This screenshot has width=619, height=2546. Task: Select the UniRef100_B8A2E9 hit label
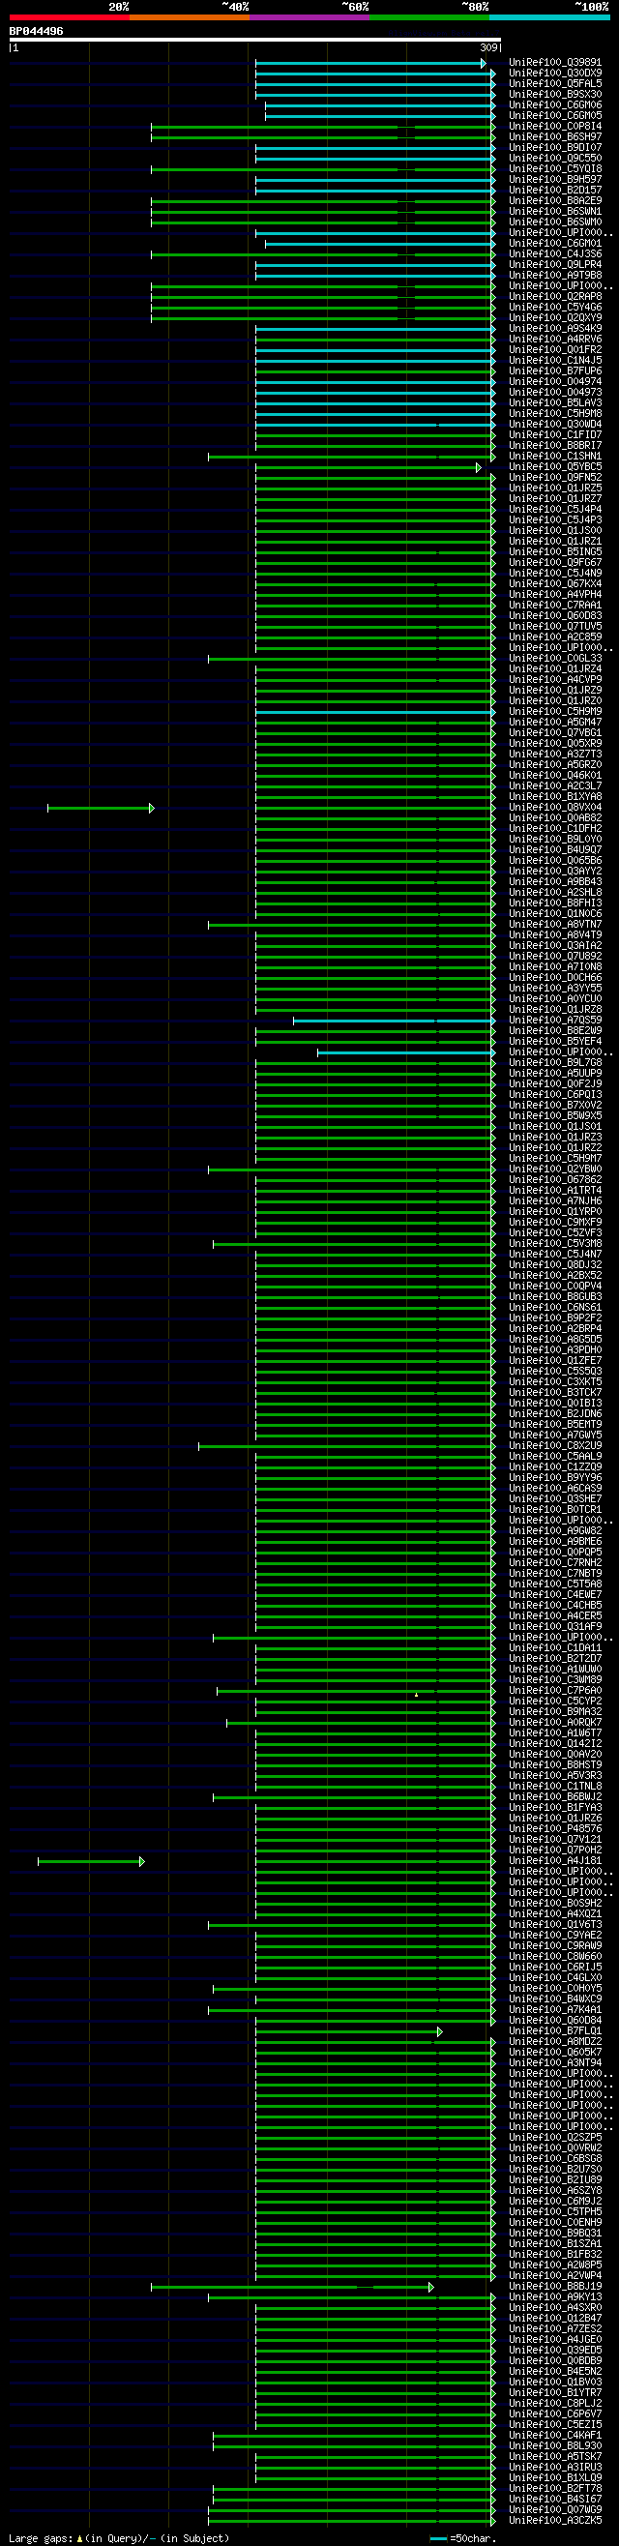[x=556, y=200]
